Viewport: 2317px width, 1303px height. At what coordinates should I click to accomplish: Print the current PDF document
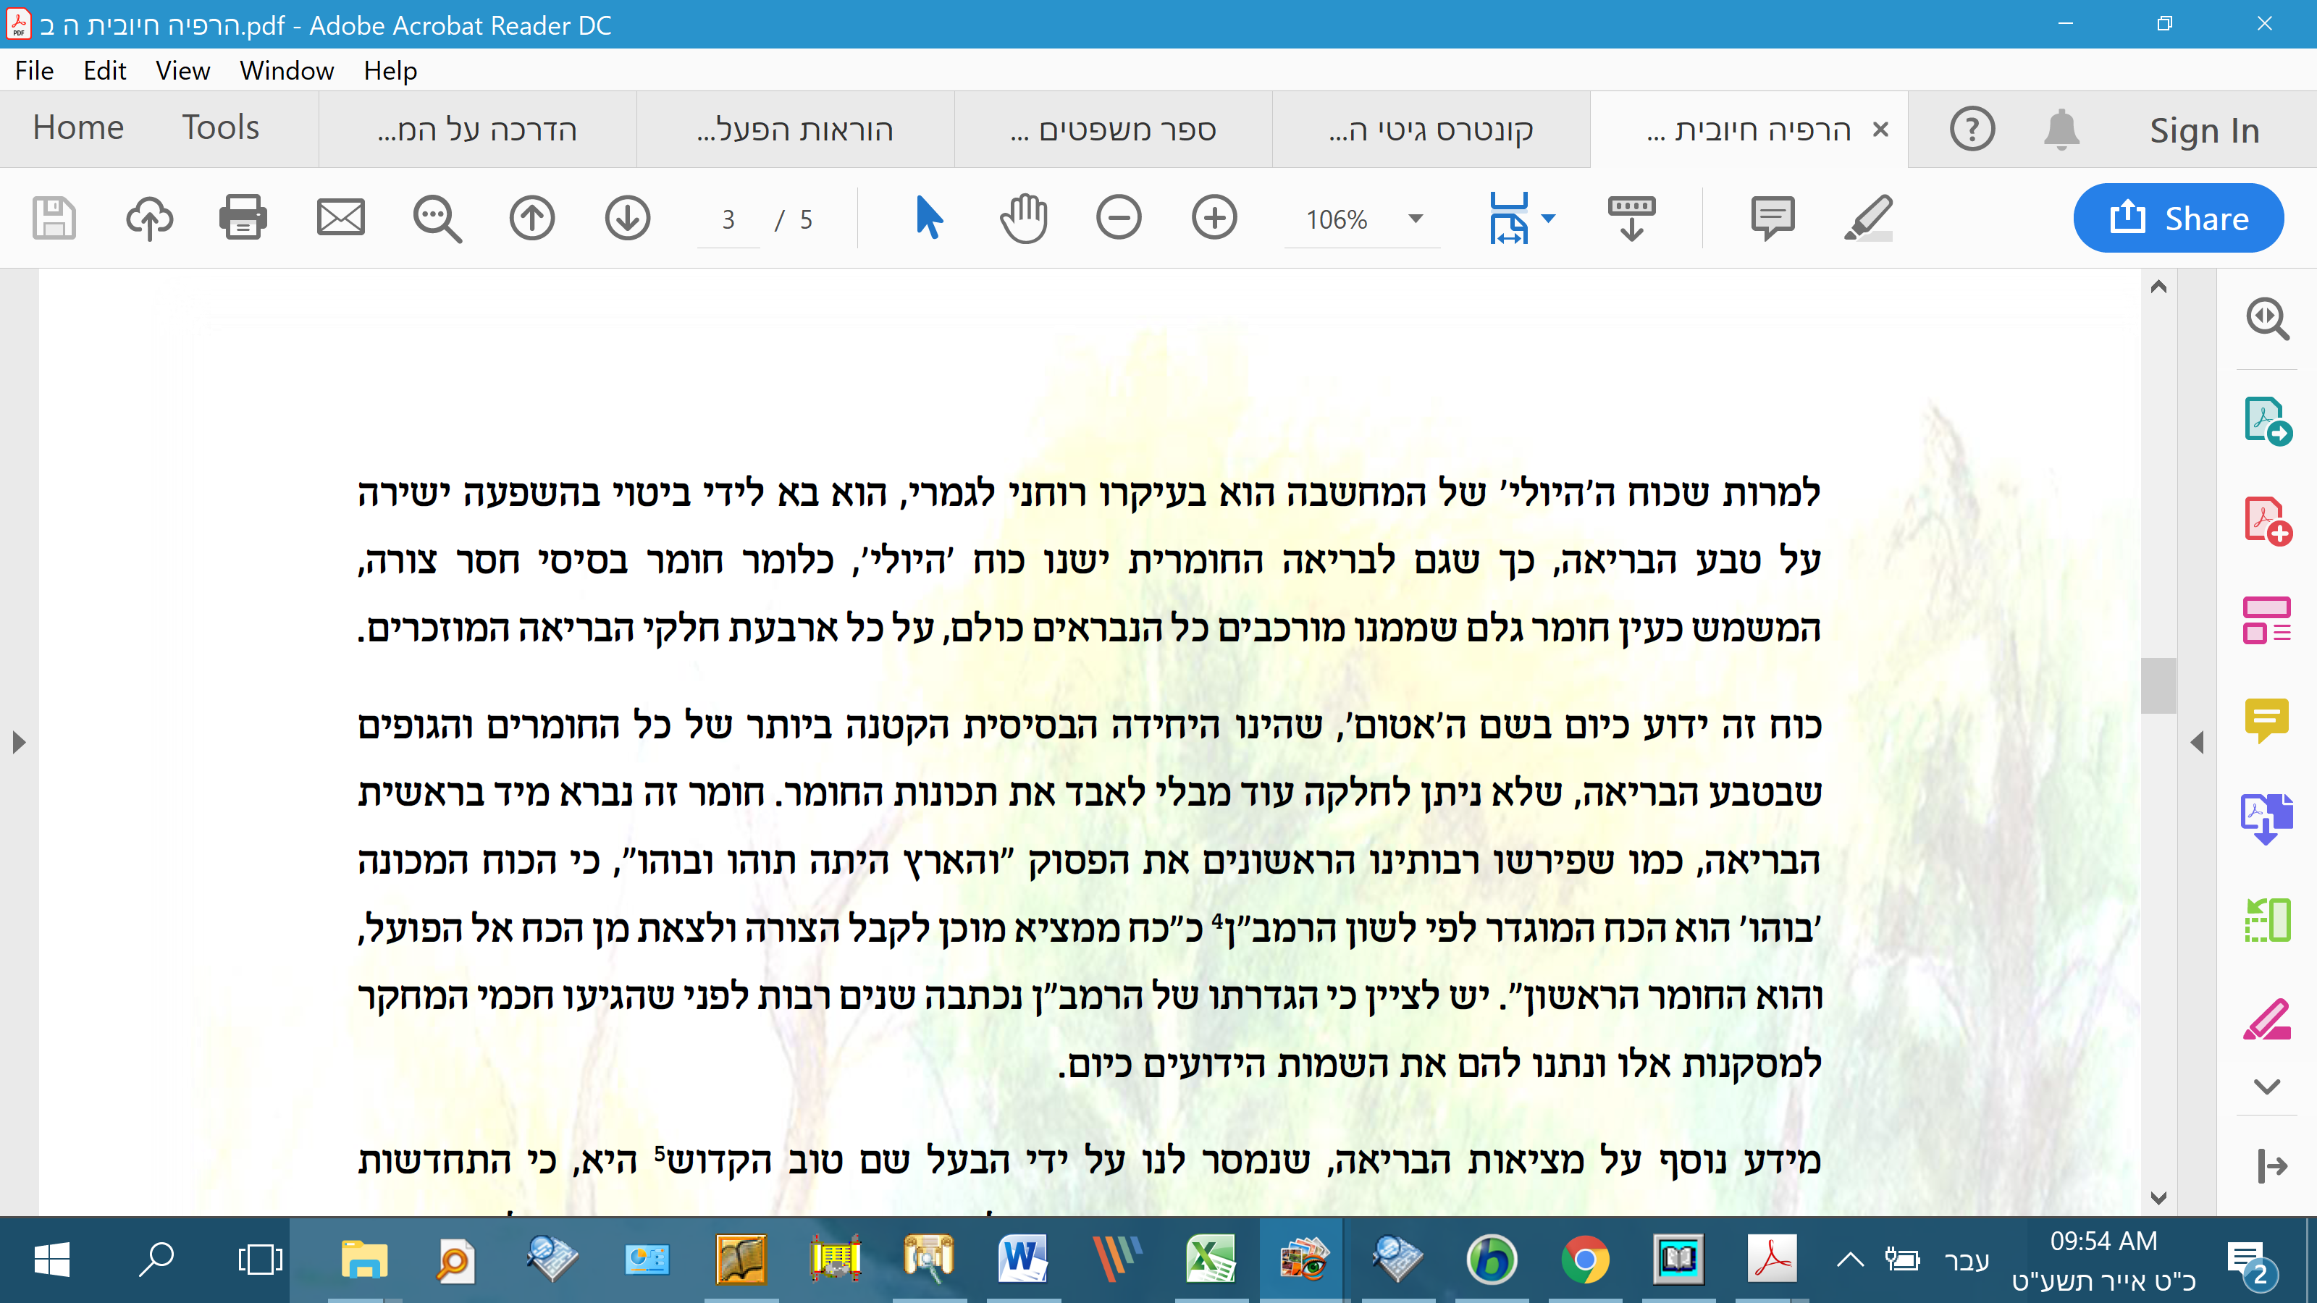click(243, 218)
